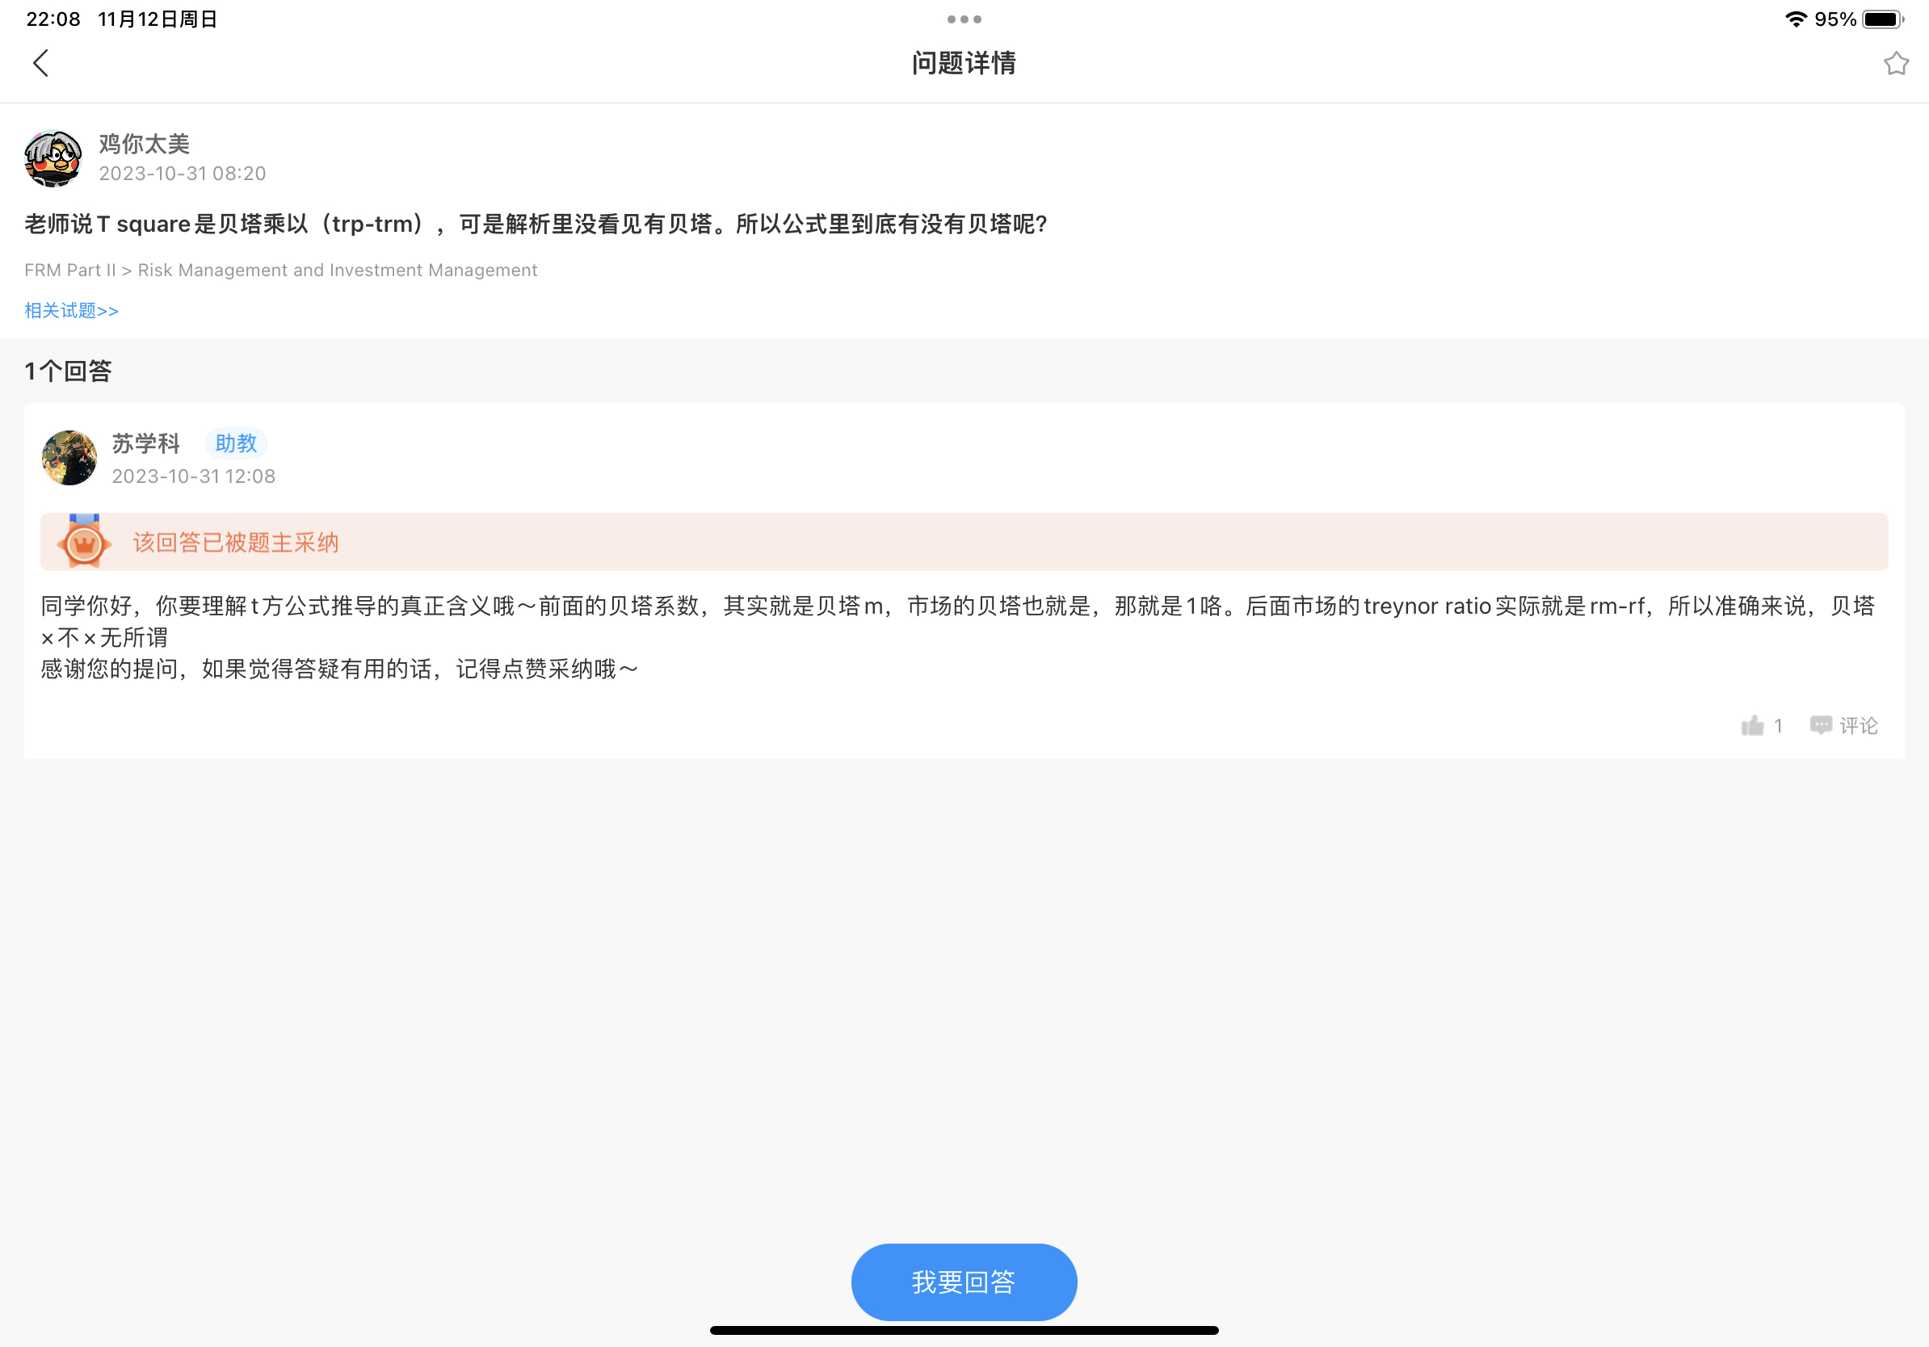Tap the three-dot multitasking indicator
Screen dimensions: 1929x1347
click(x=964, y=19)
